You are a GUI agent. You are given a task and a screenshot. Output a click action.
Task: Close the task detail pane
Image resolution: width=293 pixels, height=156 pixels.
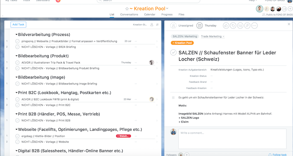tap(289, 24)
